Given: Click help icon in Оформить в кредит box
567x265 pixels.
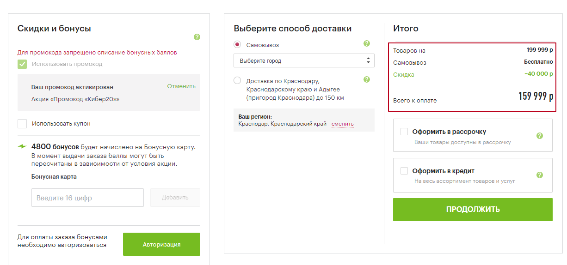Looking at the screenshot, I should [x=539, y=175].
